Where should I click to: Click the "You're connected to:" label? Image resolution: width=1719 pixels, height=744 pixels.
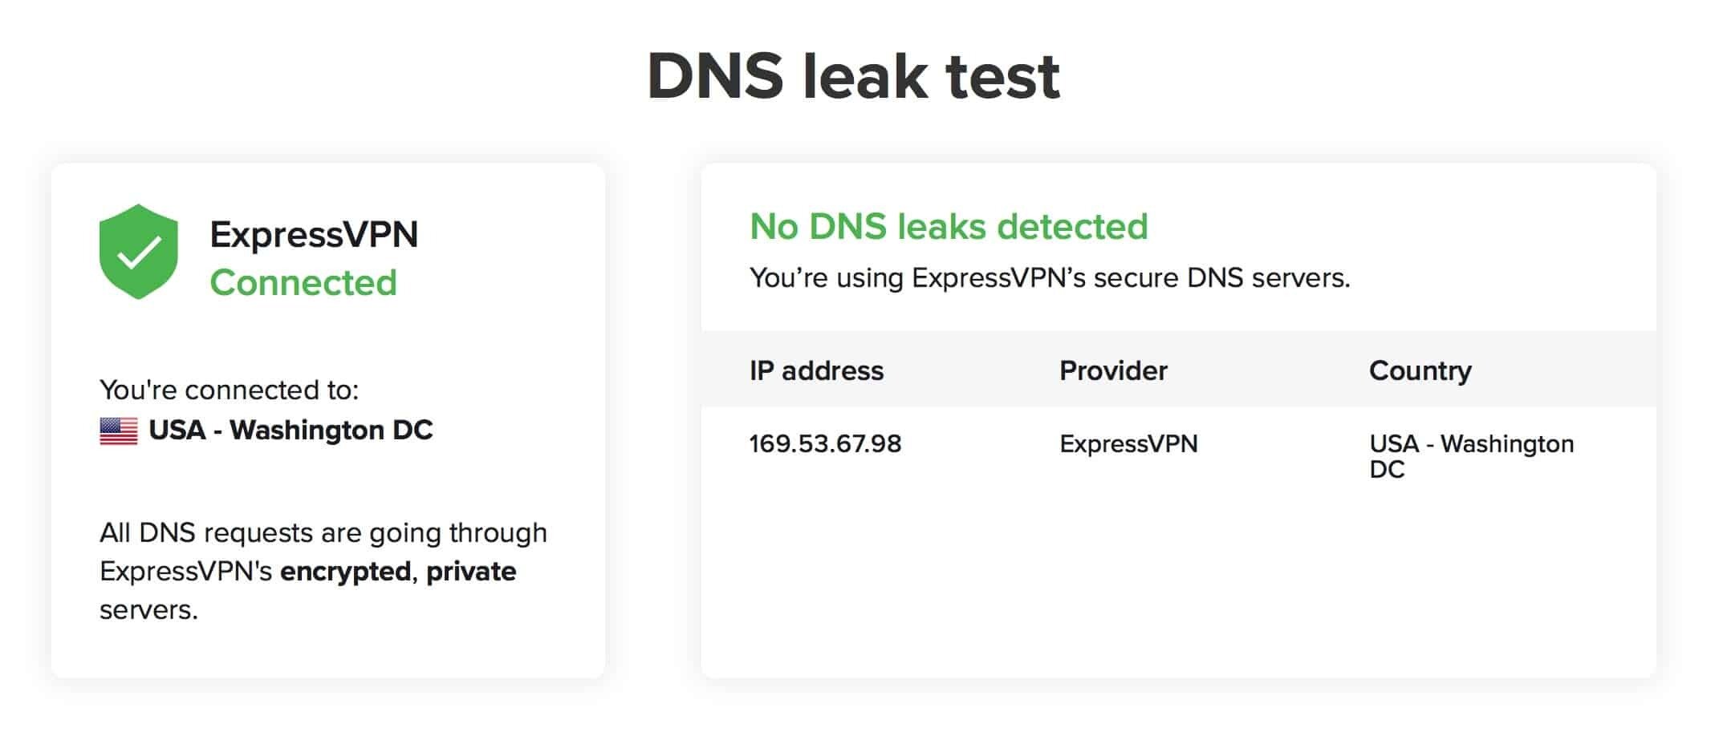pos(229,390)
